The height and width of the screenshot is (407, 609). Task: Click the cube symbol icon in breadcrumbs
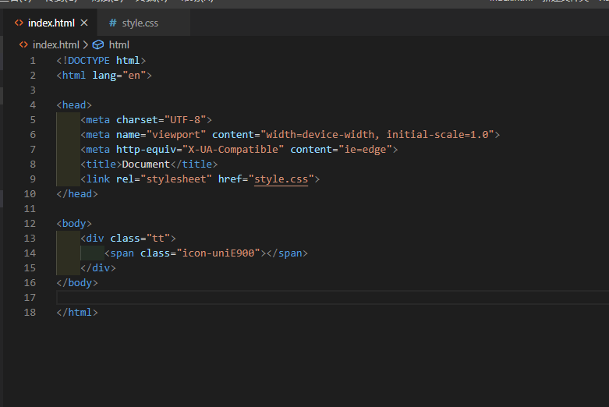click(98, 45)
